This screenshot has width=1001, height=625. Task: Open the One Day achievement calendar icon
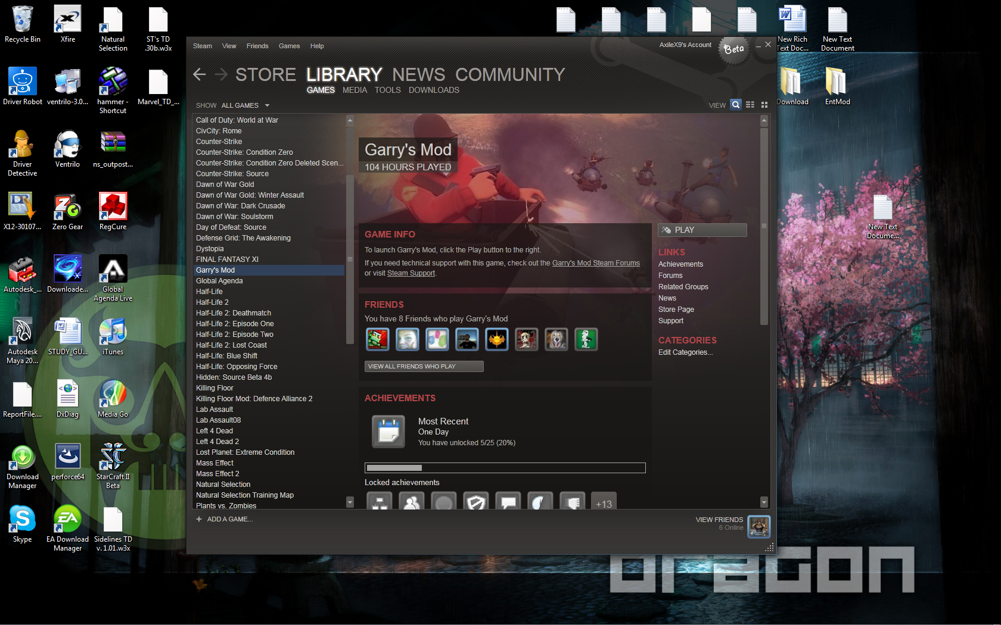coord(388,431)
